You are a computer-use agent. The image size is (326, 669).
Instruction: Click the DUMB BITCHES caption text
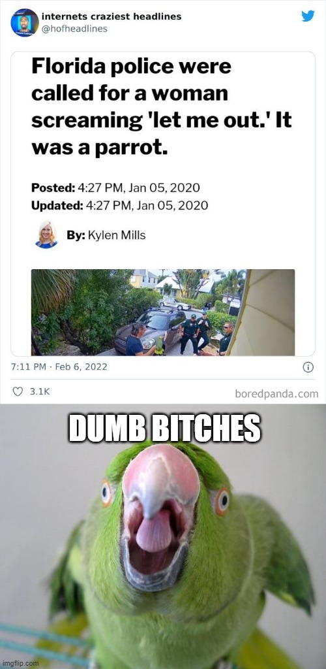[x=164, y=428]
